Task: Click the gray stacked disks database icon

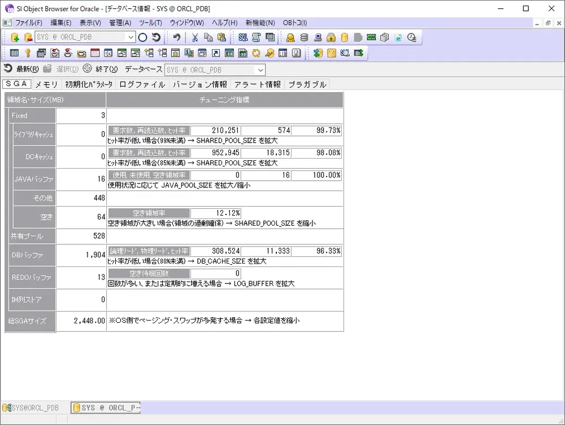Action: point(304,37)
